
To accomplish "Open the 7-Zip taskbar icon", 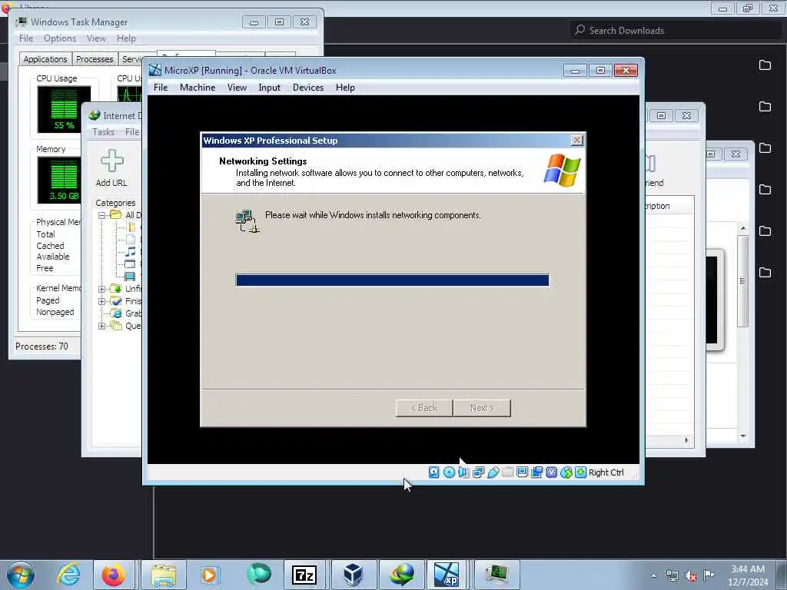I will (x=304, y=575).
